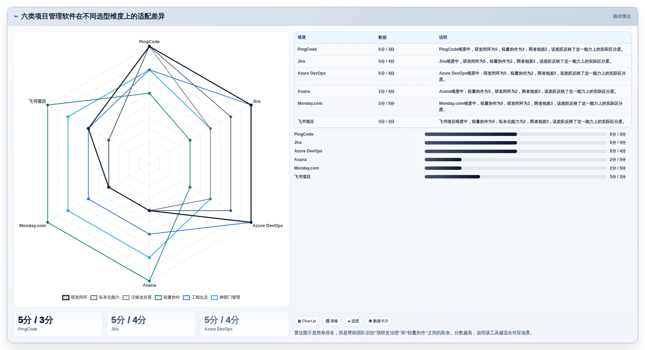This screenshot has height=350, width=645.
Task: Click the Monday.com radar axis label
Action: coord(33,226)
